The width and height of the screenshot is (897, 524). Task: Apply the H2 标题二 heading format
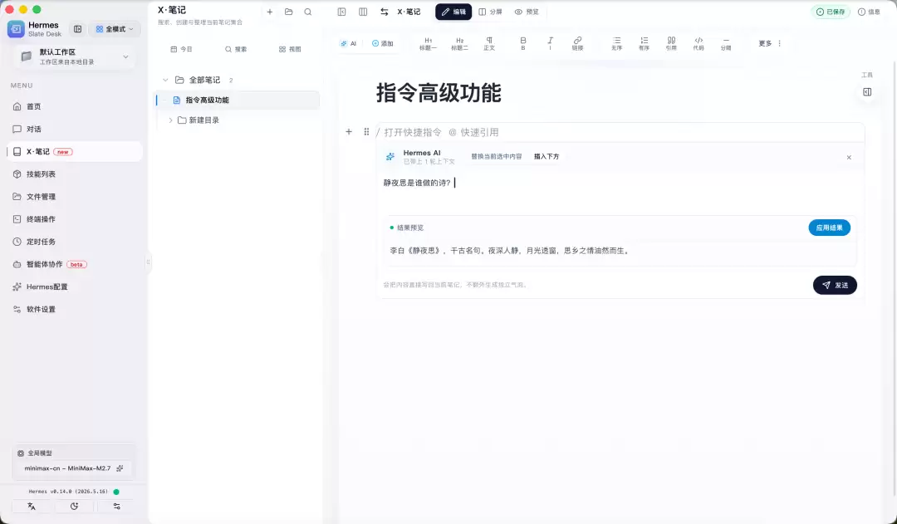point(459,43)
